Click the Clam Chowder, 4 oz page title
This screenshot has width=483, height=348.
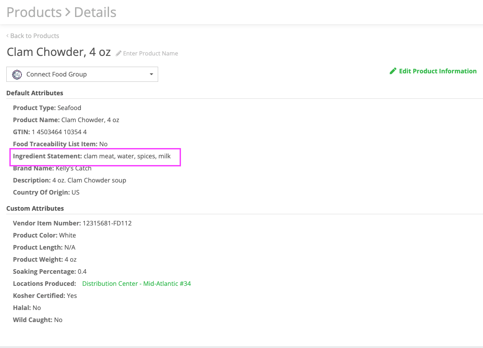coord(59,52)
